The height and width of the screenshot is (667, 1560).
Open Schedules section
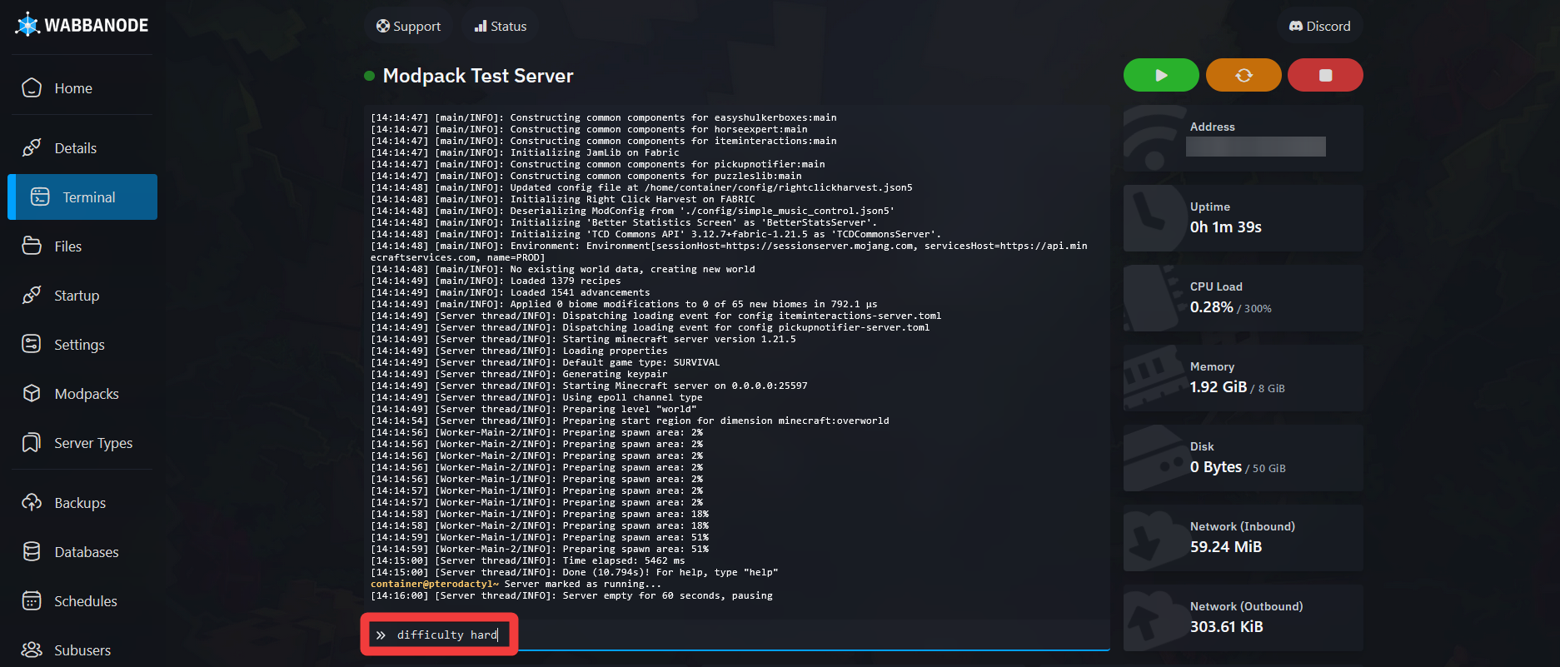(x=86, y=601)
